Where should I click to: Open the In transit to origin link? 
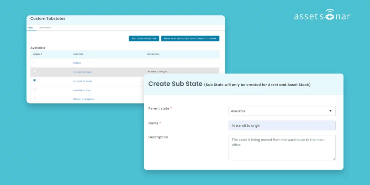[x=82, y=72]
